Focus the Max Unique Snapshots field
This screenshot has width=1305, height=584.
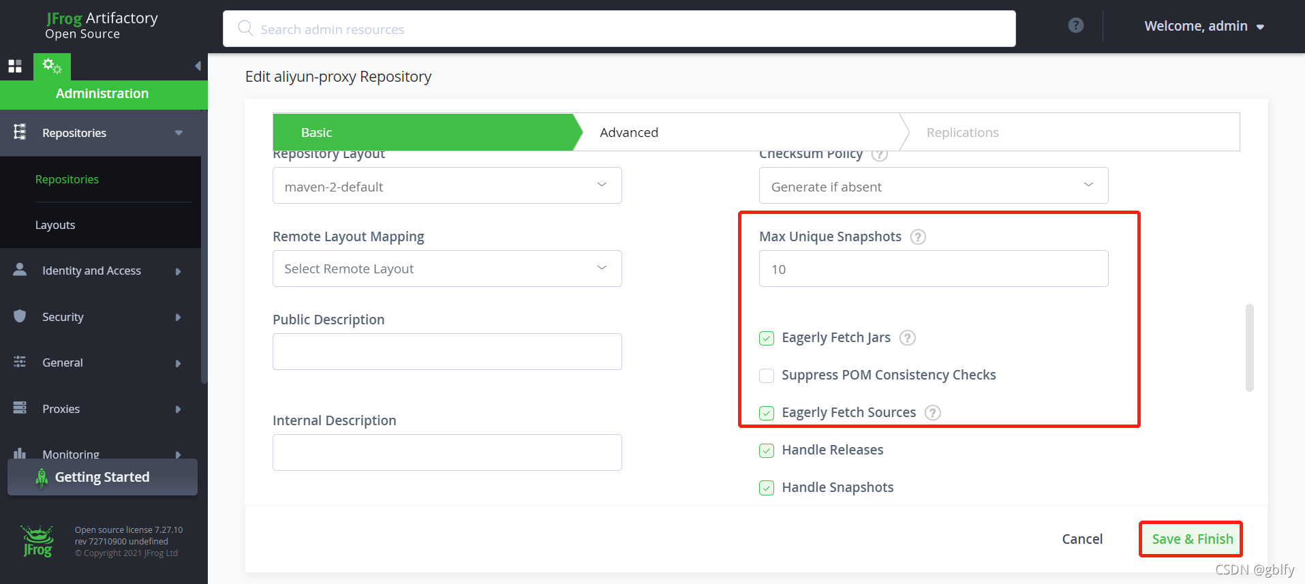click(x=934, y=268)
